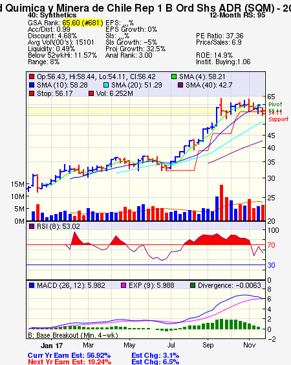The height and width of the screenshot is (365, 291).
Task: Click the green Divergence legend swatch
Action: (193, 285)
